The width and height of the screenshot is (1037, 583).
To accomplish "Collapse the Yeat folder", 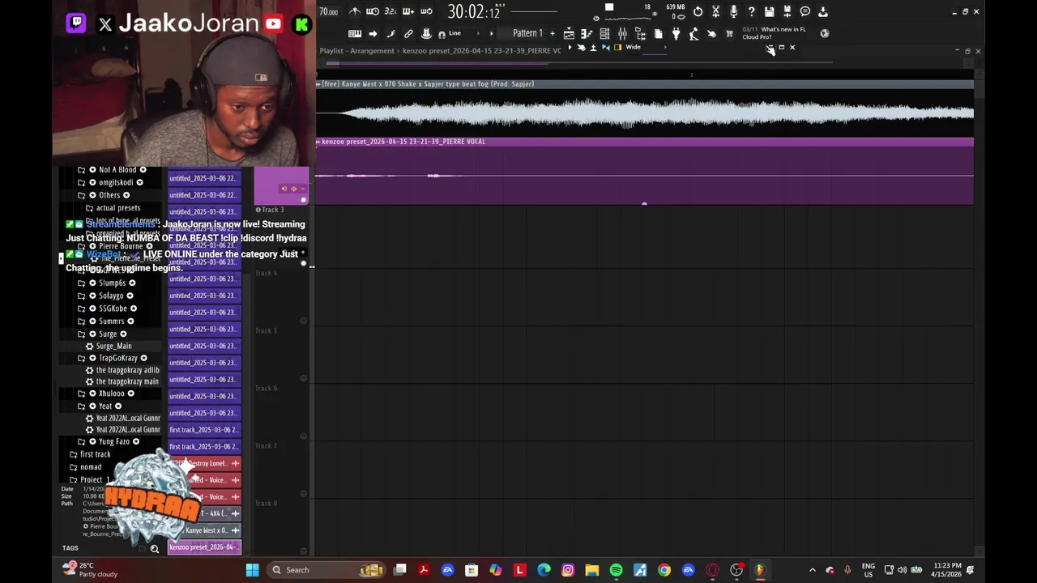I will pos(81,406).
